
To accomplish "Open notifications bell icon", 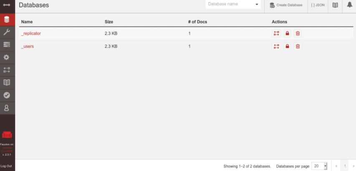I will pyautogui.click(x=349, y=5).
